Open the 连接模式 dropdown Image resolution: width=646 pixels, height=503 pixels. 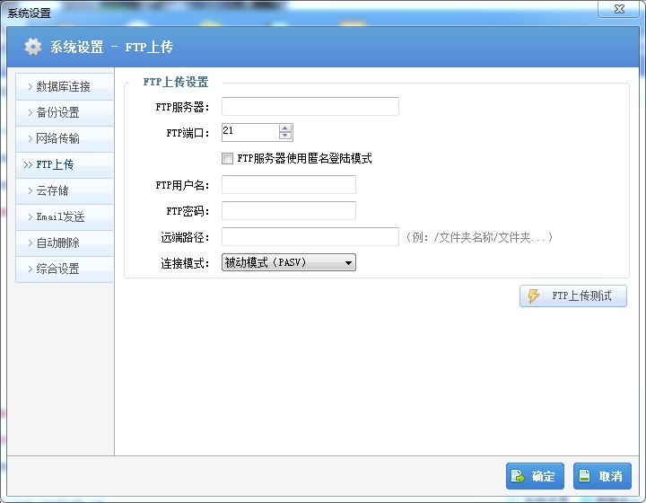(288, 262)
